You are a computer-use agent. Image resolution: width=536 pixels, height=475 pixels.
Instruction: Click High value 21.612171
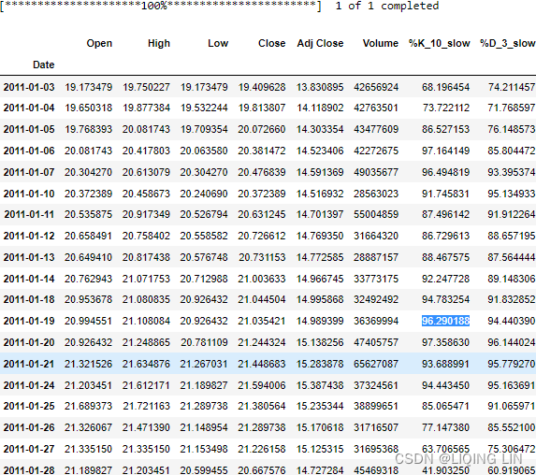(146, 385)
